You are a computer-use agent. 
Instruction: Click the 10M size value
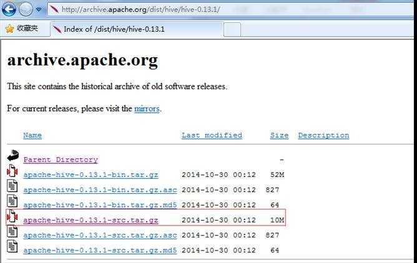coord(277,220)
